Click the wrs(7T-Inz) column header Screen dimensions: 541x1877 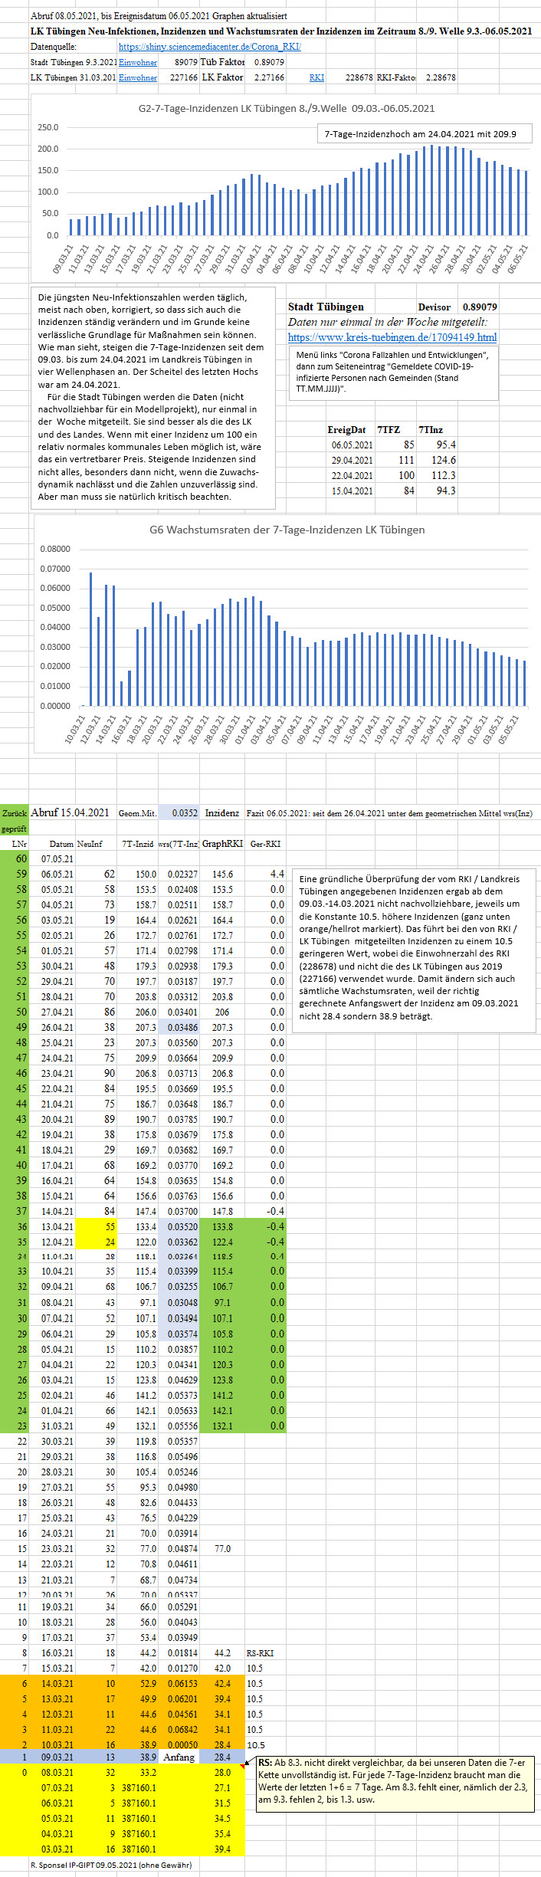[179, 844]
